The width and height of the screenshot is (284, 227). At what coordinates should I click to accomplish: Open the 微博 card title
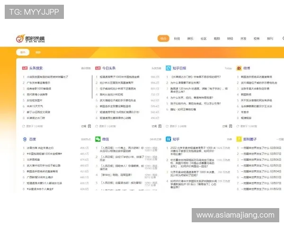point(247,68)
